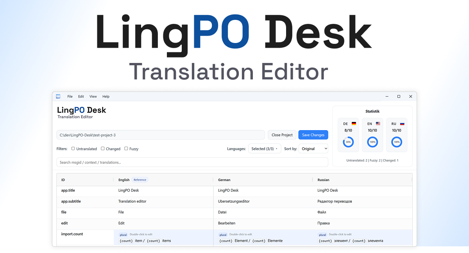Open the View menu
This screenshot has height=253, width=469.
tap(93, 97)
